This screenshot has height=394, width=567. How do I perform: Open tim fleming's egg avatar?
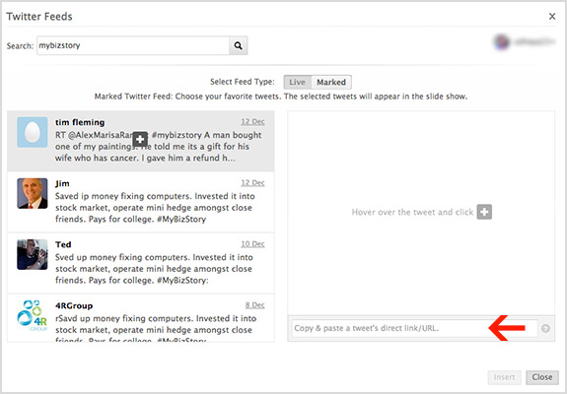coord(33,132)
